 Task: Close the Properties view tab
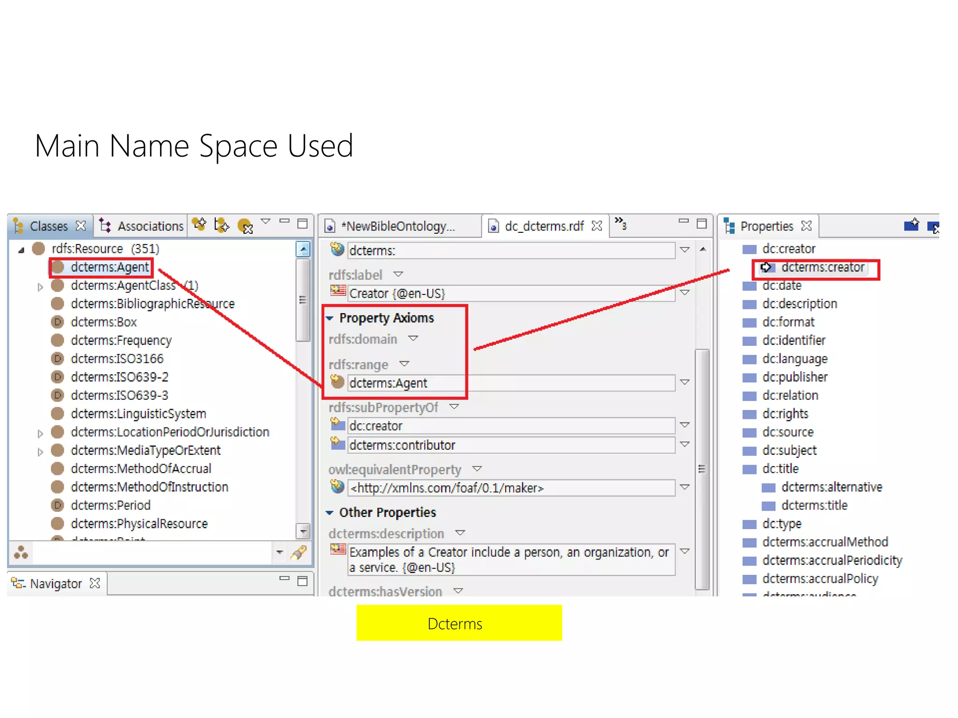pos(806,226)
